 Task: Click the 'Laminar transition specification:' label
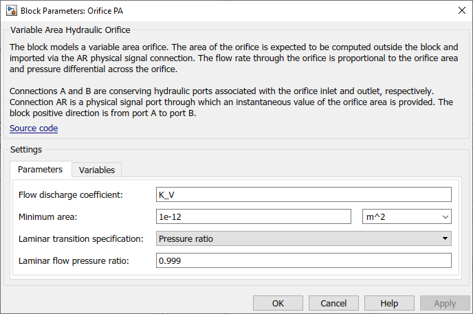pyautogui.click(x=81, y=239)
